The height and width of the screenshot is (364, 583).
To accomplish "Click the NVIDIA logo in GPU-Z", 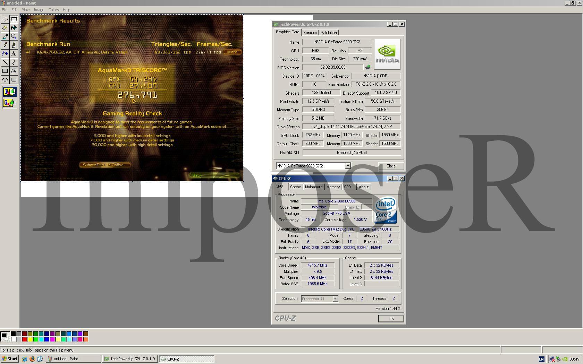I will click(387, 54).
